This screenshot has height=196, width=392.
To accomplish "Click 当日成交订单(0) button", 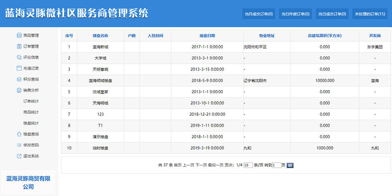I will tap(332, 14).
